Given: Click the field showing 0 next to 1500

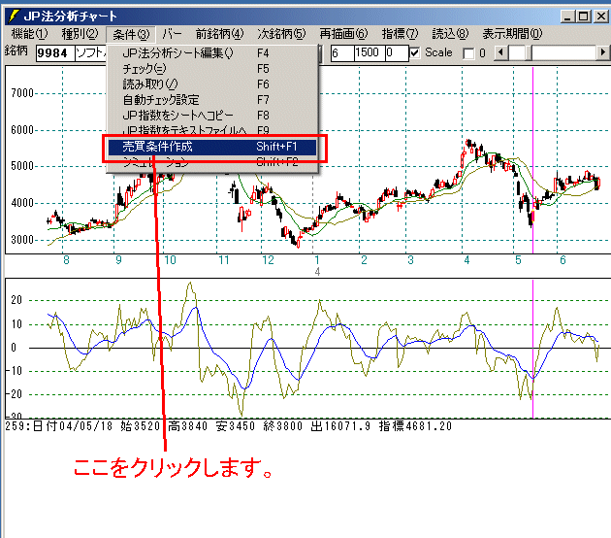Looking at the screenshot, I should pyautogui.click(x=397, y=52).
